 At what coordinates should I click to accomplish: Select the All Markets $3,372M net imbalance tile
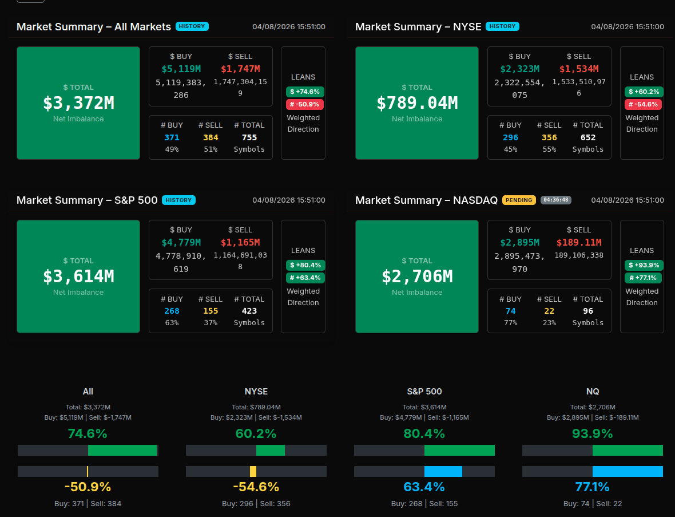point(78,103)
